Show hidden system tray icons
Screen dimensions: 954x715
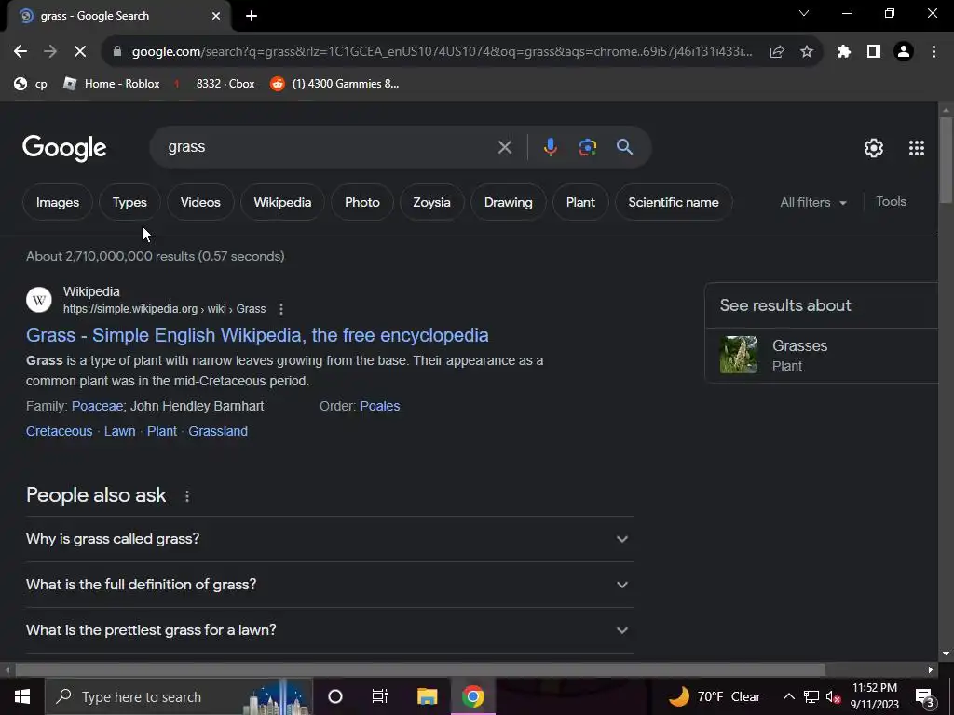(x=788, y=696)
